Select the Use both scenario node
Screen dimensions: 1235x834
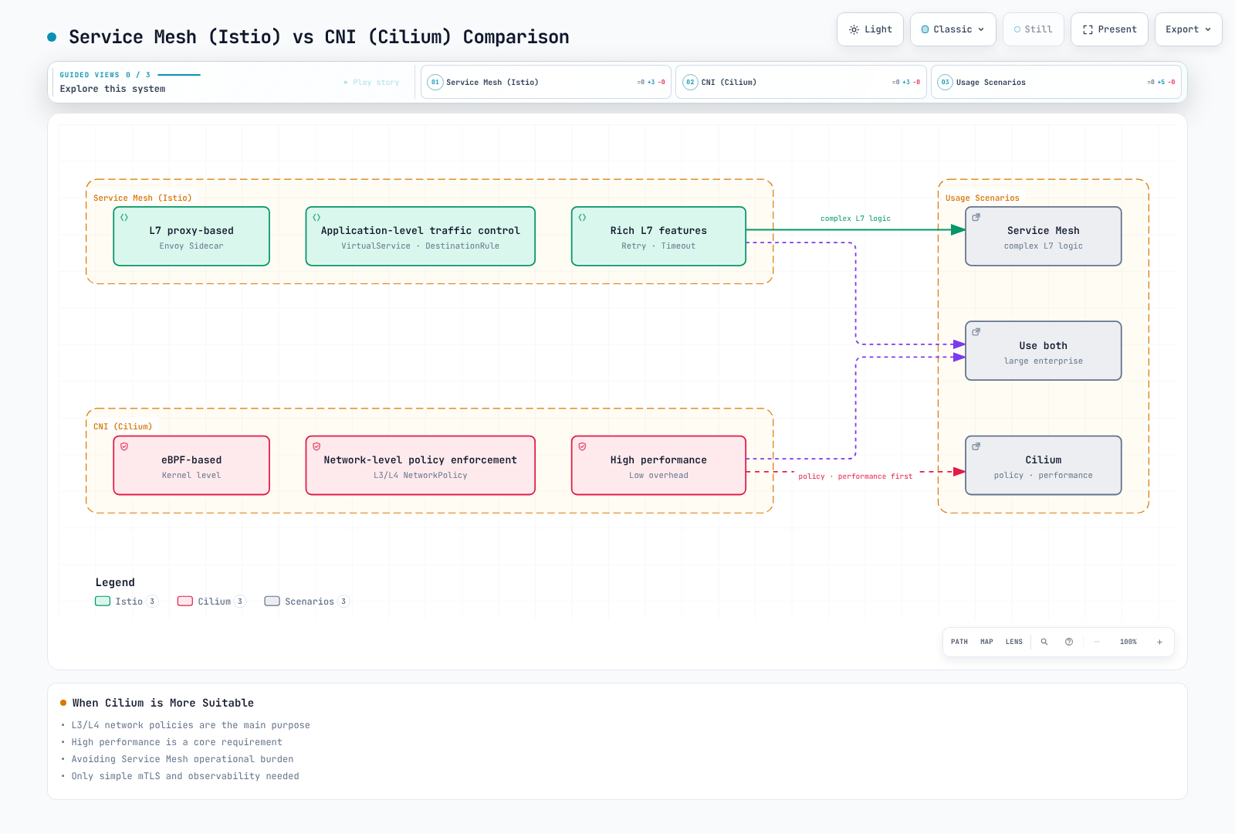1044,351
